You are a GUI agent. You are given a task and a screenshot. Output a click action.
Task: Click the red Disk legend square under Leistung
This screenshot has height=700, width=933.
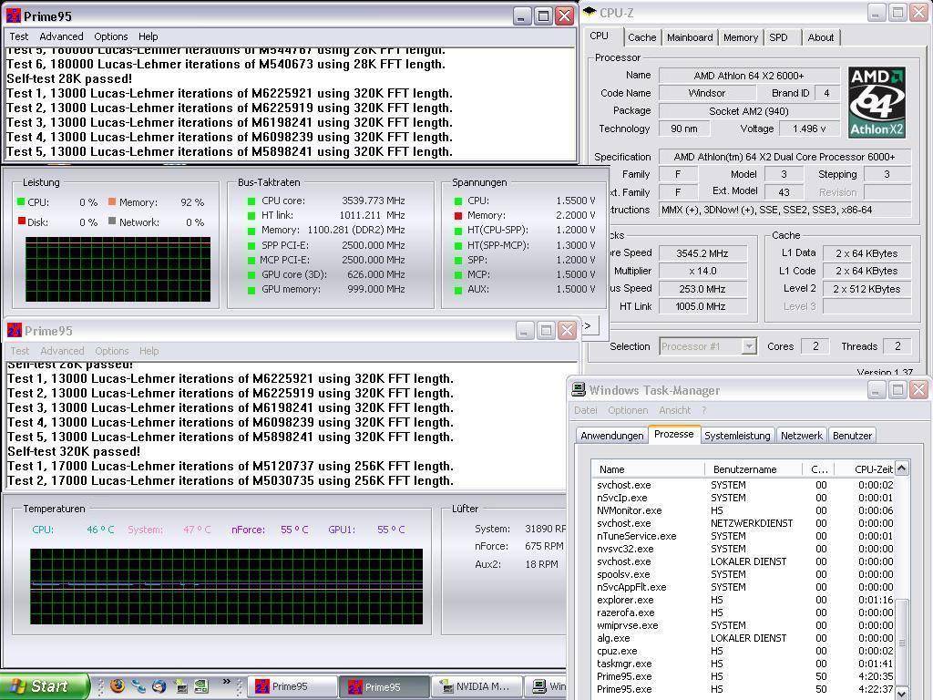22,221
